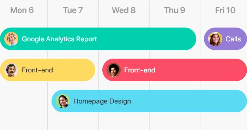The height and width of the screenshot is (130, 247).
Task: Select the Thu 9 column header
Action: [x=175, y=10]
